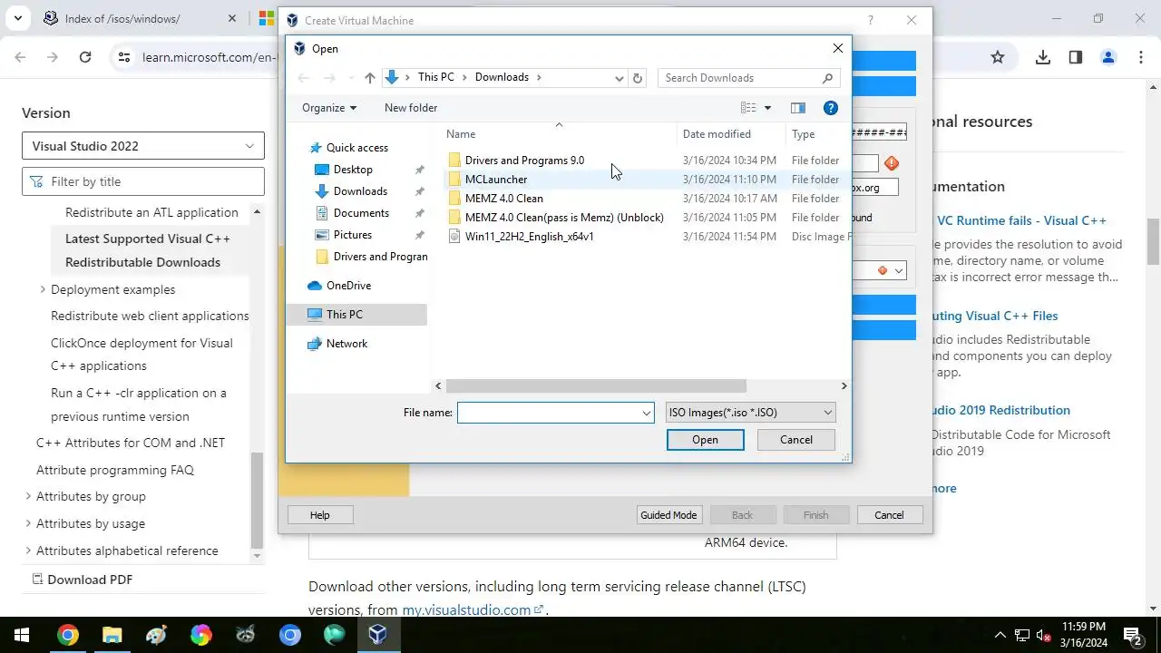Refresh the Downloads folder listing
Image resolution: width=1161 pixels, height=653 pixels.
point(638,78)
